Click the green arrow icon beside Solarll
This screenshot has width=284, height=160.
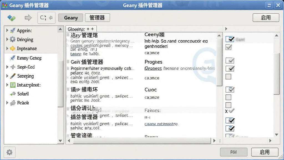click(x=13, y=94)
